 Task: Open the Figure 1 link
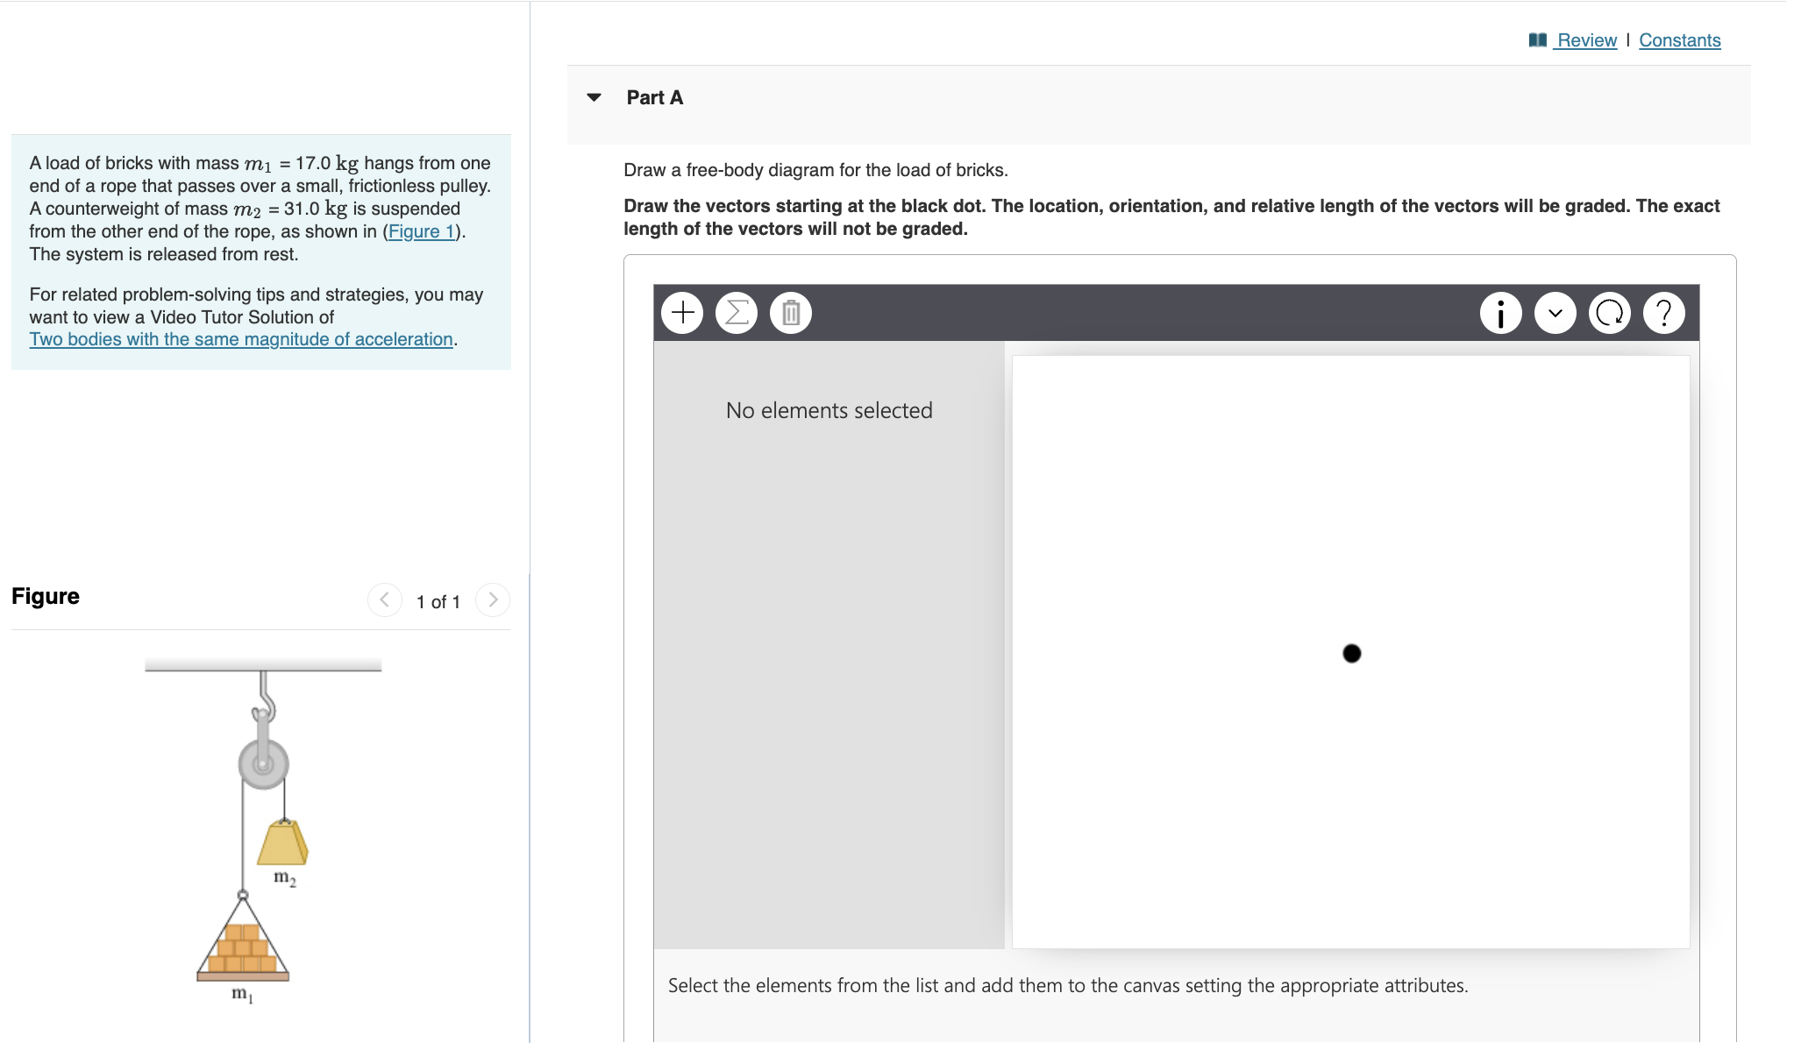point(421,231)
